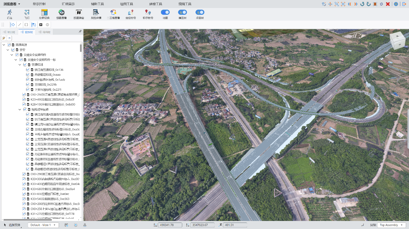Toggle the 模型树 model tree switch
Image resolution: width=409 pixels, height=229 pixels.
pos(183,12)
